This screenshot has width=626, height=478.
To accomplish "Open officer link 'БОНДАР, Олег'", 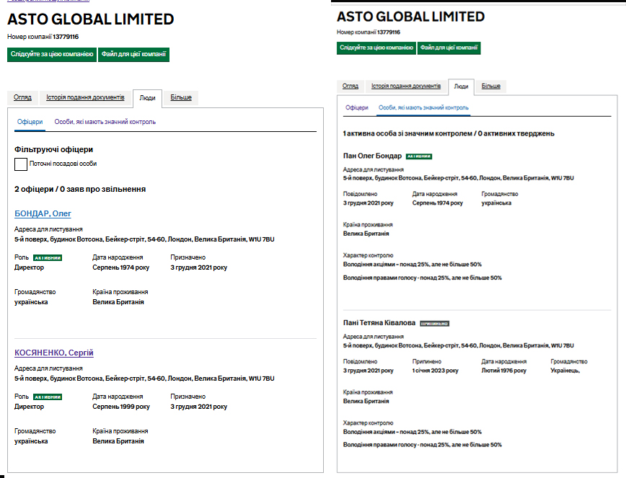I will click(x=43, y=213).
